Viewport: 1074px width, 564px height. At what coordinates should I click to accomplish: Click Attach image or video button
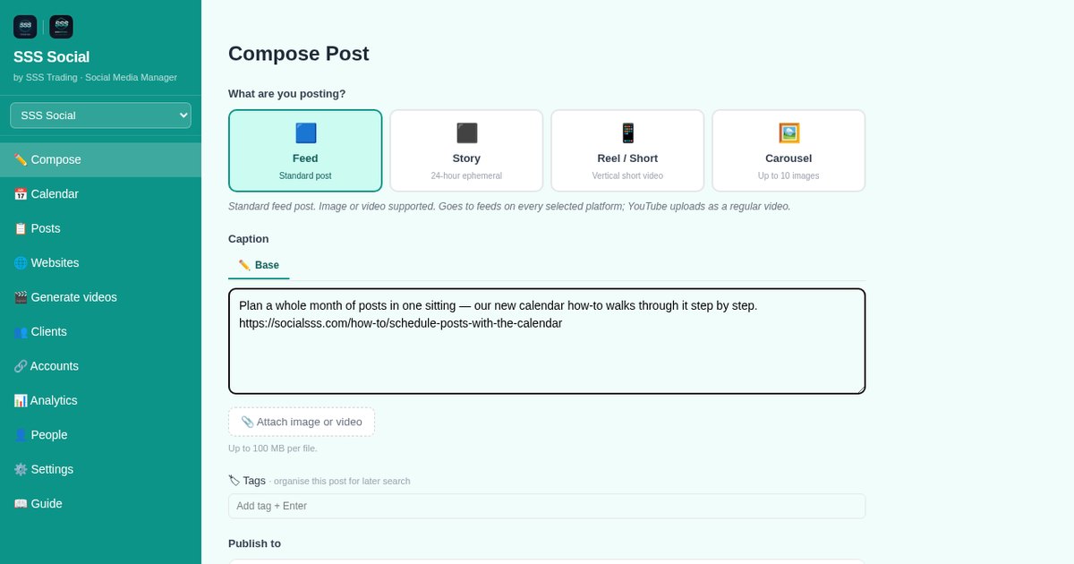point(302,422)
